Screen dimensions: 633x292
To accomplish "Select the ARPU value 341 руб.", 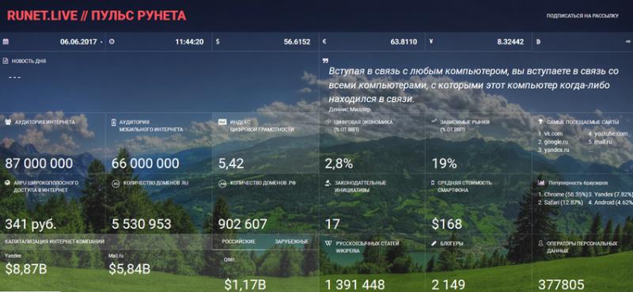I will point(31,224).
